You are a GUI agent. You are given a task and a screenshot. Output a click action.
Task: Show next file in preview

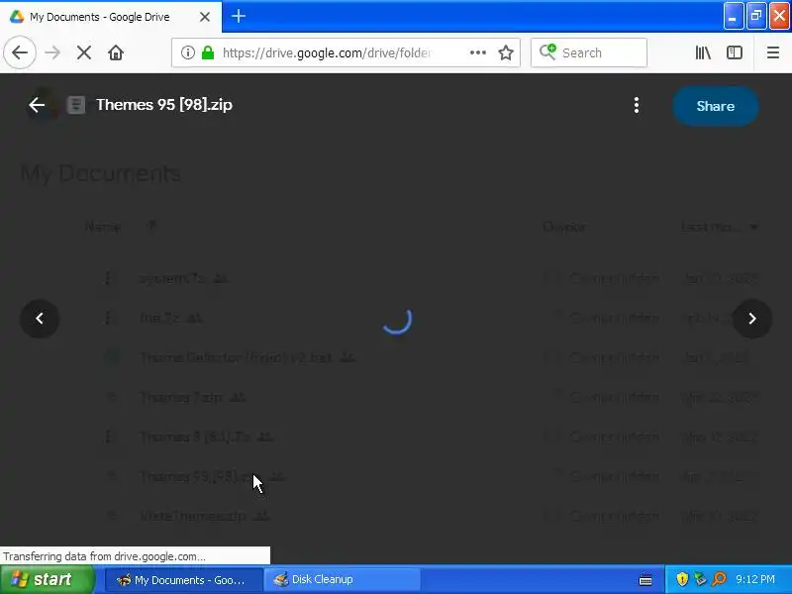[752, 318]
